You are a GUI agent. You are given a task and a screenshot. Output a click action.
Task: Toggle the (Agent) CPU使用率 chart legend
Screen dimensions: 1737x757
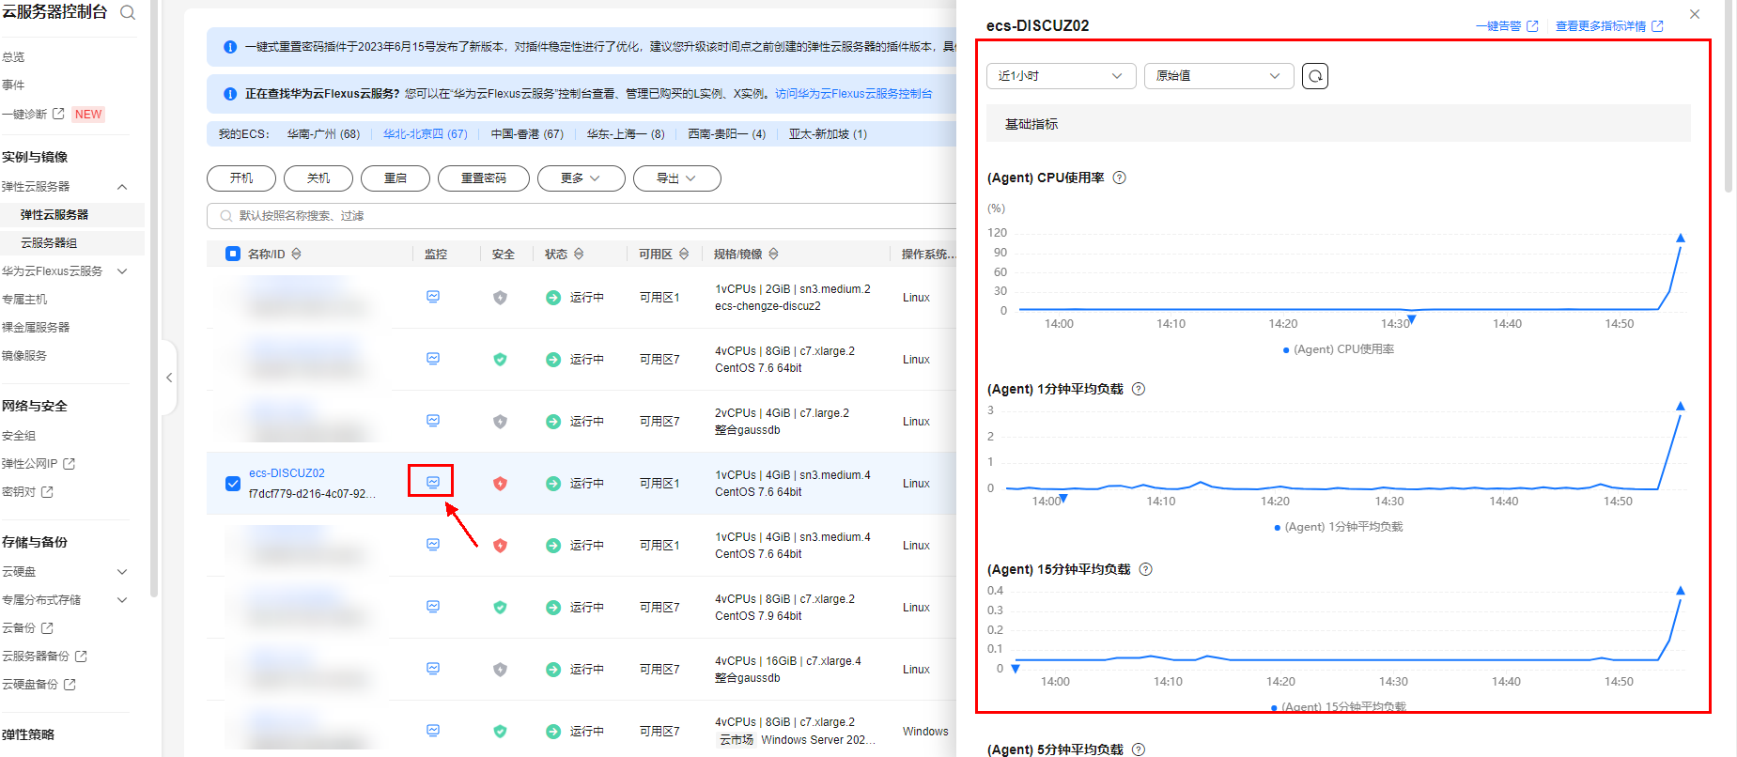tap(1338, 349)
